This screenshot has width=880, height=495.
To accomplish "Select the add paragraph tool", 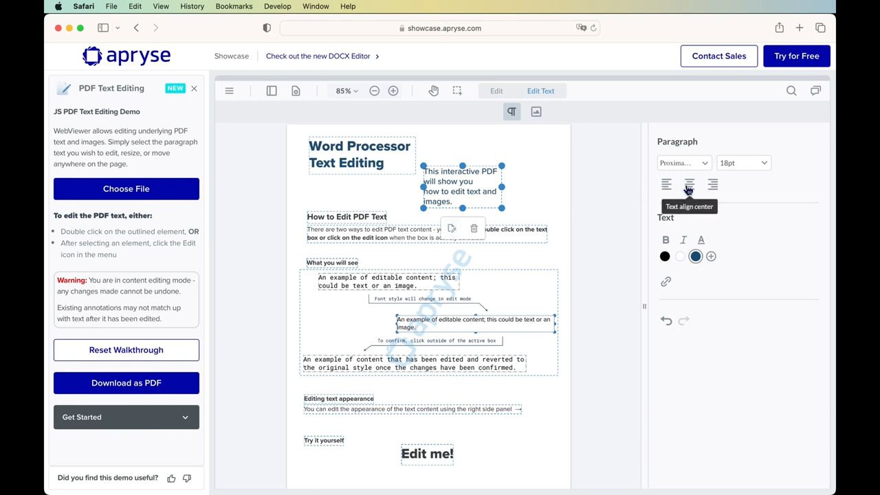I will point(511,111).
